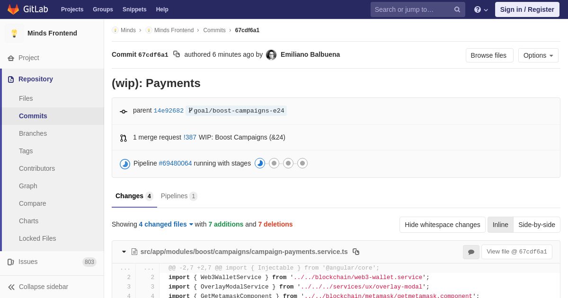The width and height of the screenshot is (568, 298).
Task: Open the help question mark menu
Action: [481, 9]
